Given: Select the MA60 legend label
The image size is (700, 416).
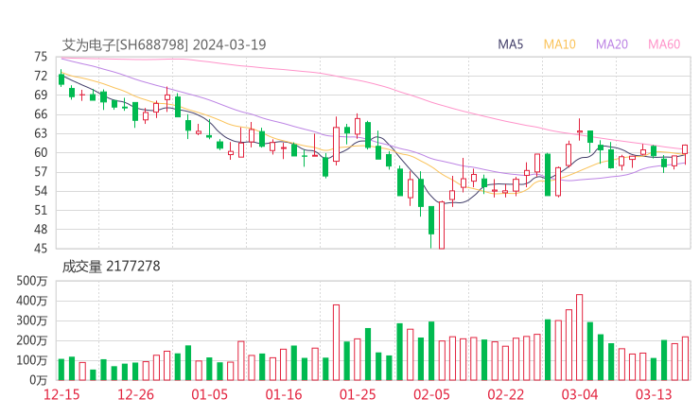Looking at the screenshot, I should [x=664, y=44].
